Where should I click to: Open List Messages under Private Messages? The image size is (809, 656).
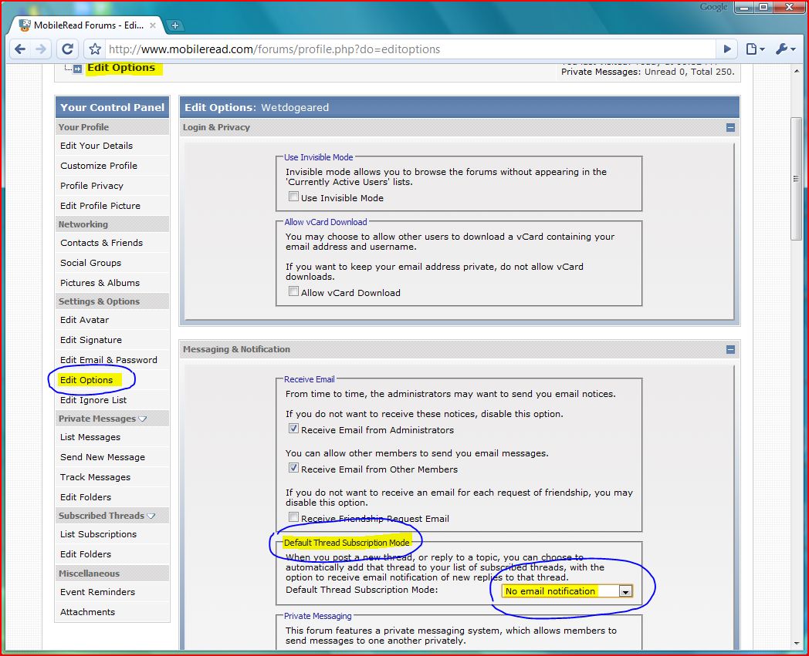[x=90, y=438]
